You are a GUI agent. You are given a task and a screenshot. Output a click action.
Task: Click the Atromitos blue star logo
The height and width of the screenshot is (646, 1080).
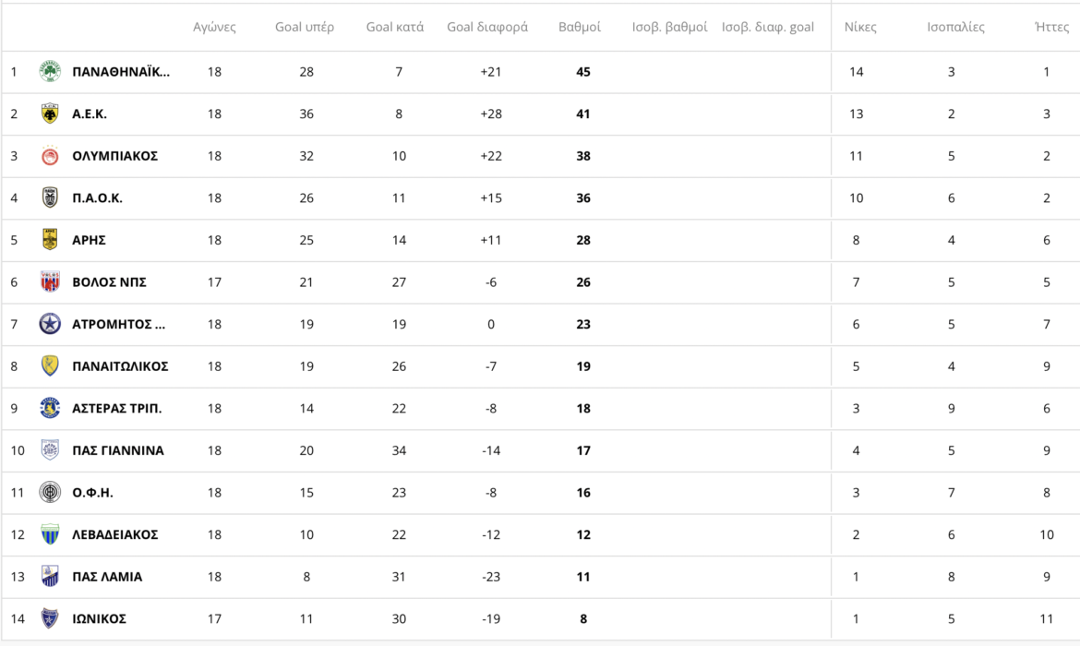tap(50, 324)
